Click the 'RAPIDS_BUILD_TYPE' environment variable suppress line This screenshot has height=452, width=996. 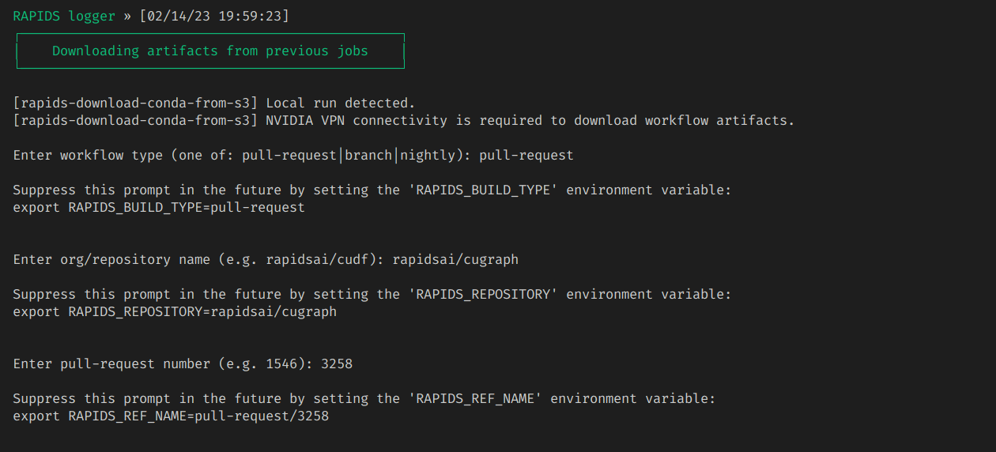[372, 190]
